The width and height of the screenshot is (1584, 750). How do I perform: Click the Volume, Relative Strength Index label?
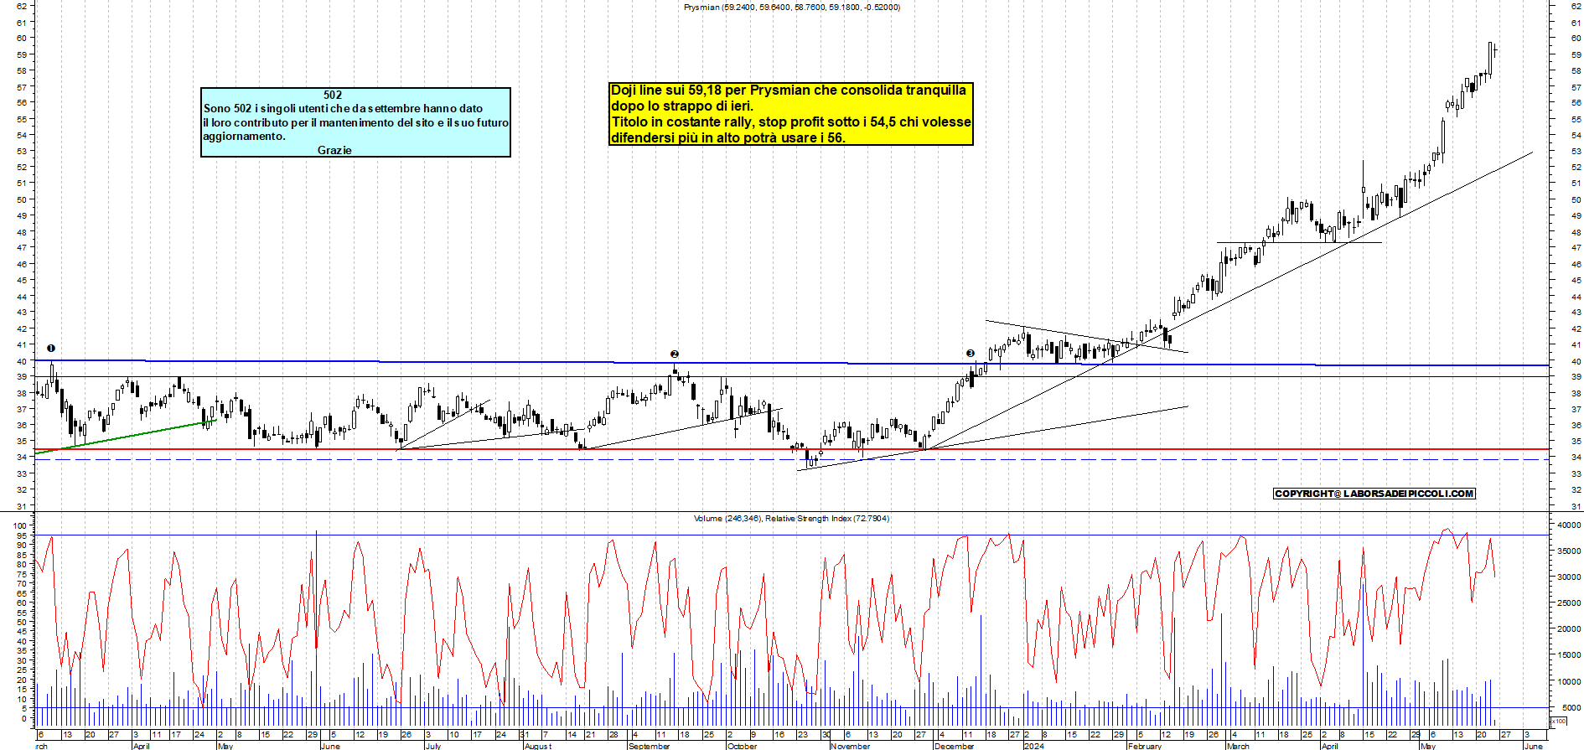pos(792,519)
